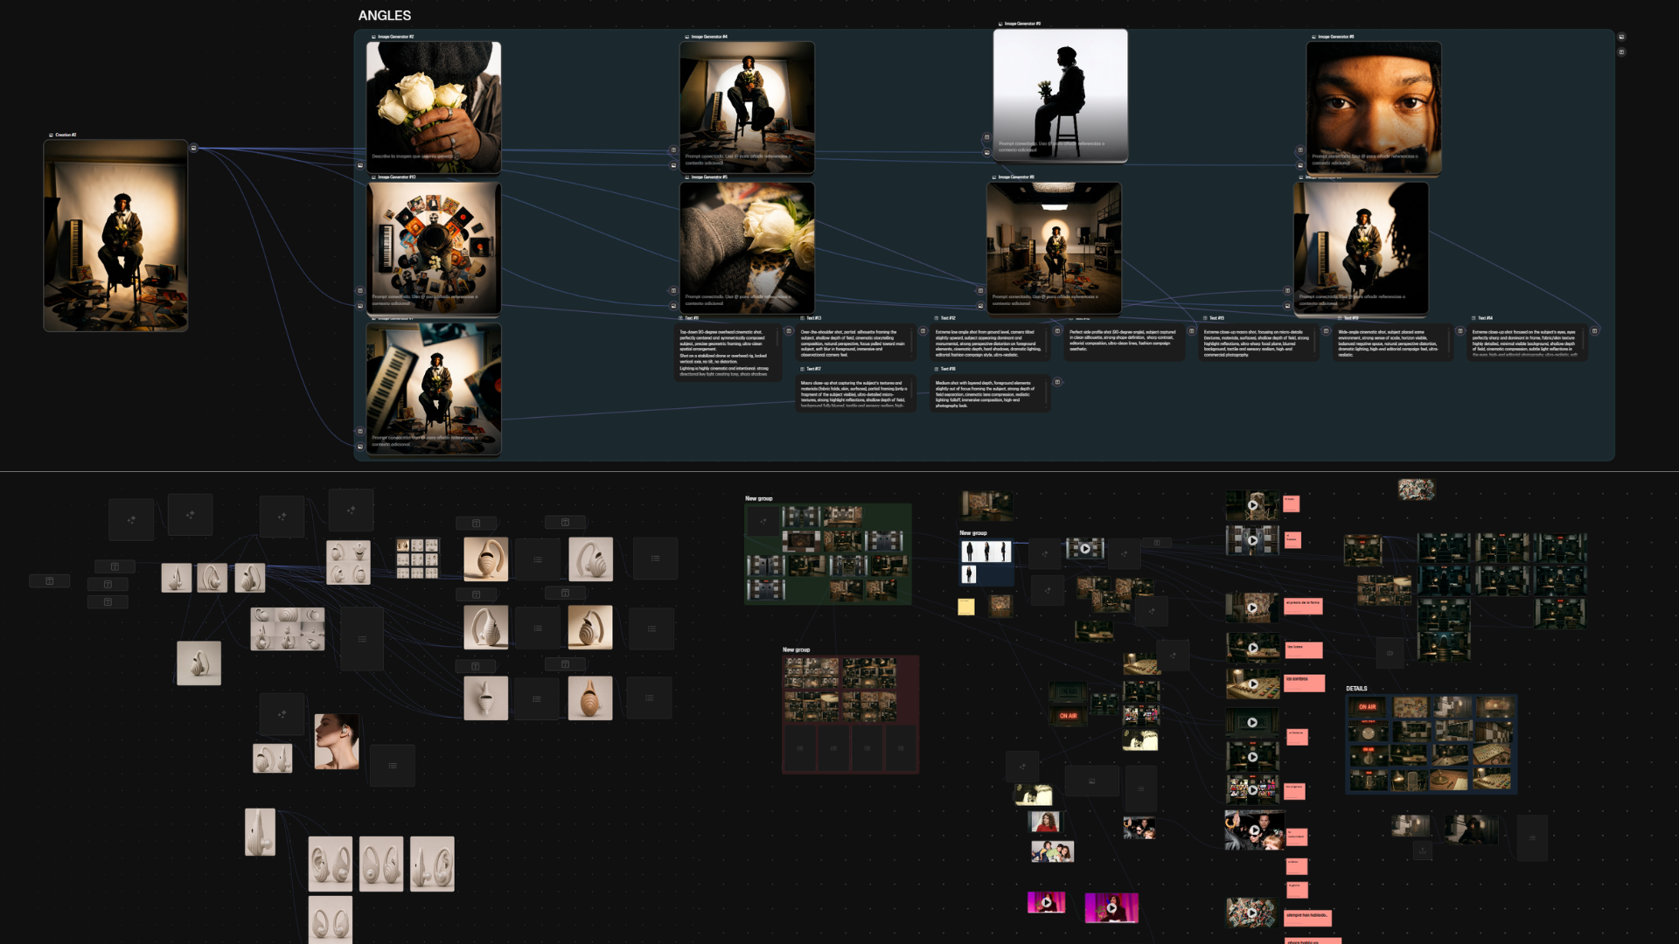The height and width of the screenshot is (944, 1679).
Task: Select the 'New group' label above red group
Action: pyautogui.click(x=796, y=649)
